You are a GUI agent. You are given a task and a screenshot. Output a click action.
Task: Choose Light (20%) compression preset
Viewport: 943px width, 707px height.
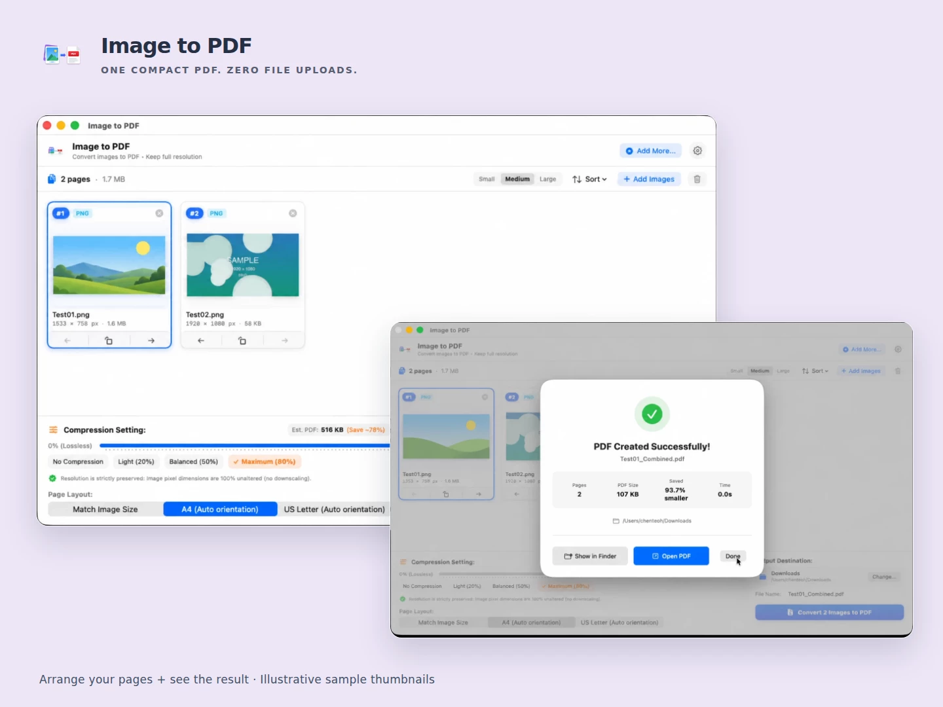[136, 462]
